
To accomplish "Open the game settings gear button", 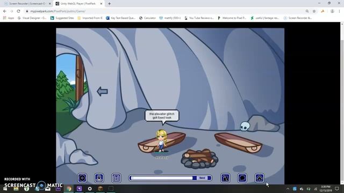I will tap(82, 178).
